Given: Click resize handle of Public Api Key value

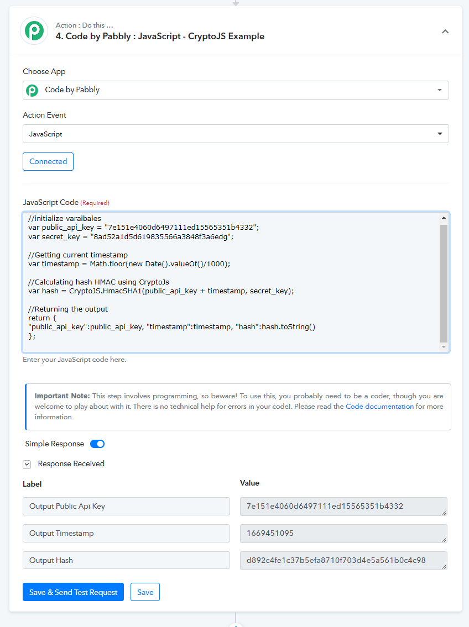Looking at the screenshot, I should [444, 512].
